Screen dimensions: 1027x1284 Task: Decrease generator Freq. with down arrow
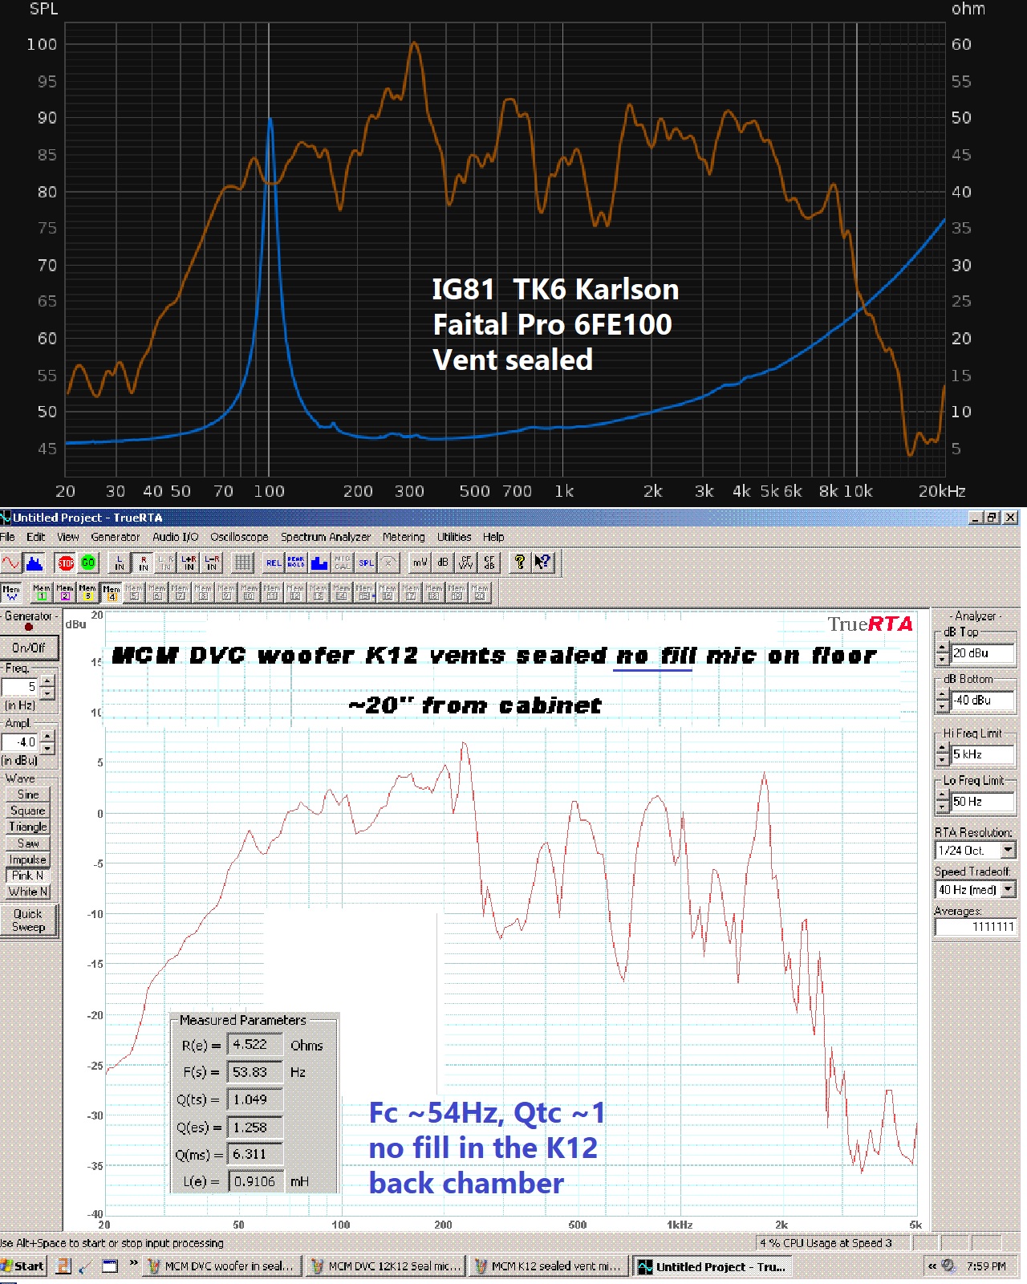click(47, 693)
